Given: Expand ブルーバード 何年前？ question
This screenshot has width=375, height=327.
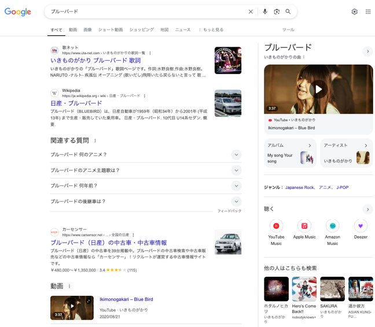Looking at the screenshot, I should [146, 186].
